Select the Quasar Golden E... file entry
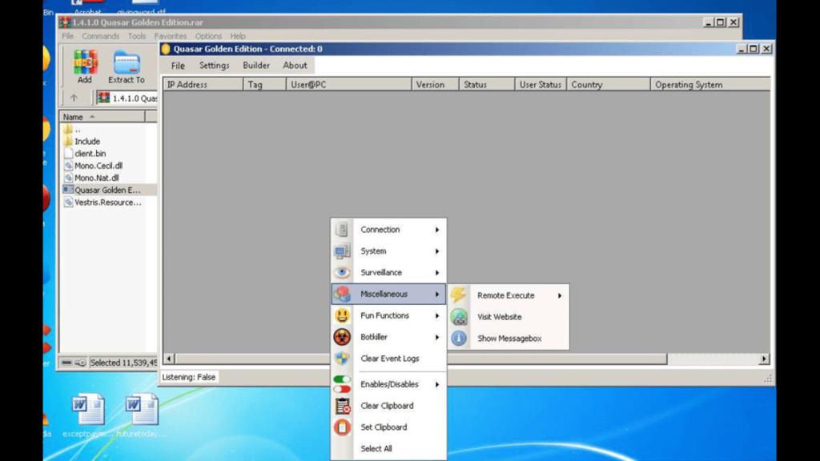 tap(109, 190)
